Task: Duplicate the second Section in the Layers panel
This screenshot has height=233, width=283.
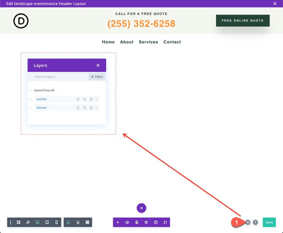Action: pyautogui.click(x=84, y=108)
